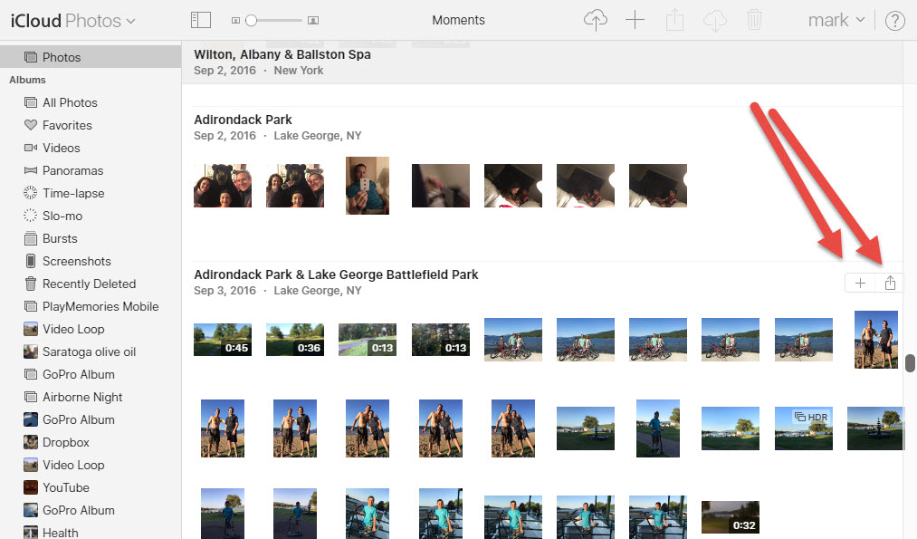
Task: Open the mark account dropdown
Action: [x=836, y=20]
